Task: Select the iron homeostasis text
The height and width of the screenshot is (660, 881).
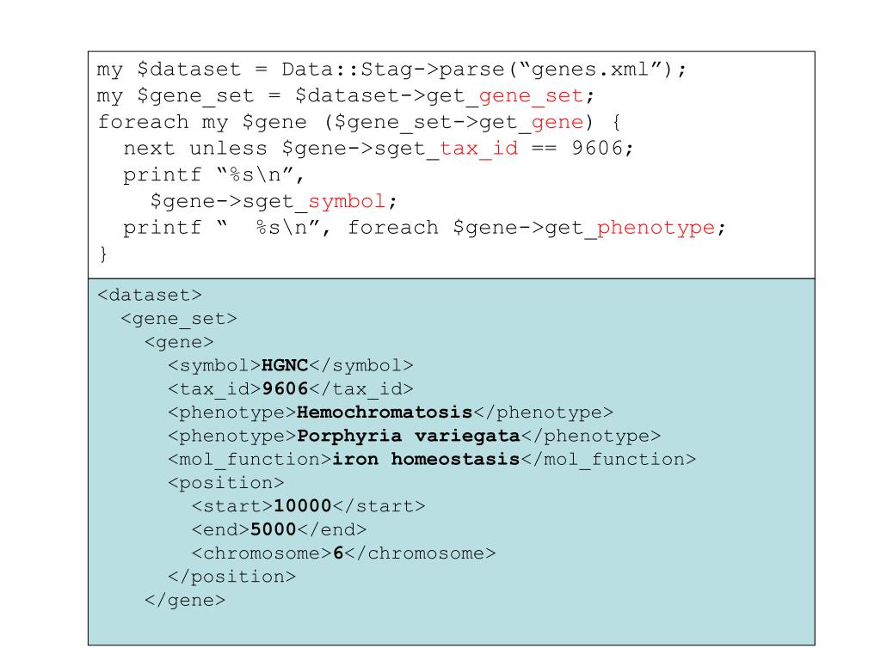Action: point(426,460)
